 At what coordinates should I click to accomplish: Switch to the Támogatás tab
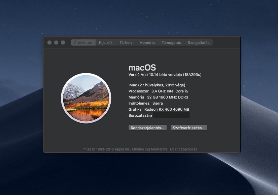click(171, 43)
